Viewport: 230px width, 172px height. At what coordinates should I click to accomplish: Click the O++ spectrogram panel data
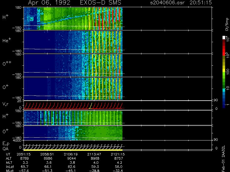tap(73, 65)
